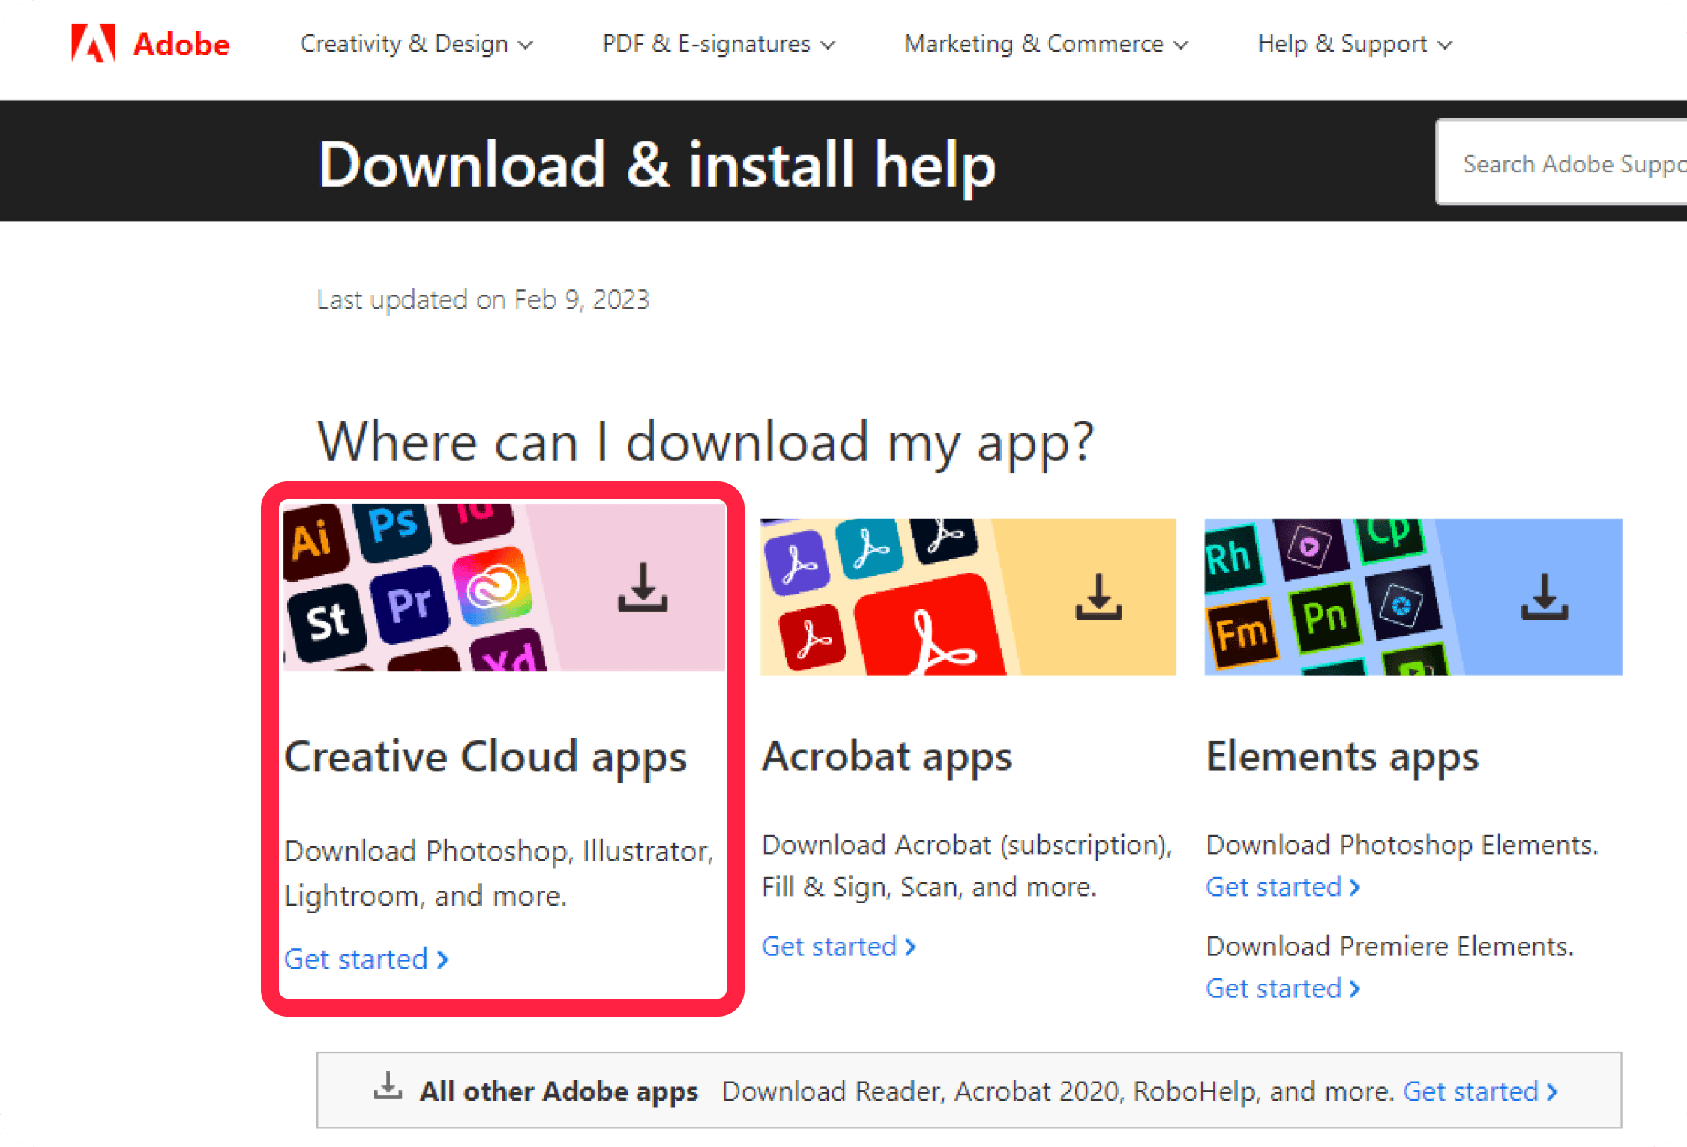Open the Help & Support menu
This screenshot has height=1147, width=1687.
(1355, 44)
